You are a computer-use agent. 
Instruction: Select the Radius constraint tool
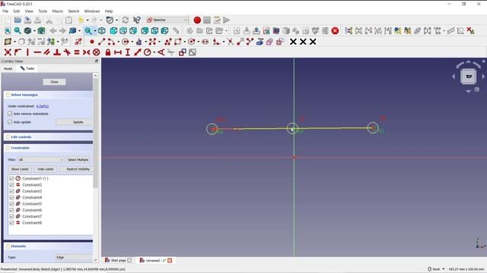click(148, 52)
